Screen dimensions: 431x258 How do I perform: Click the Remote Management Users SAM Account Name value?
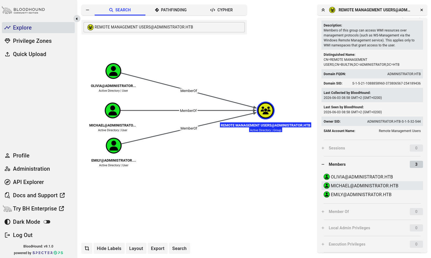(x=400, y=131)
